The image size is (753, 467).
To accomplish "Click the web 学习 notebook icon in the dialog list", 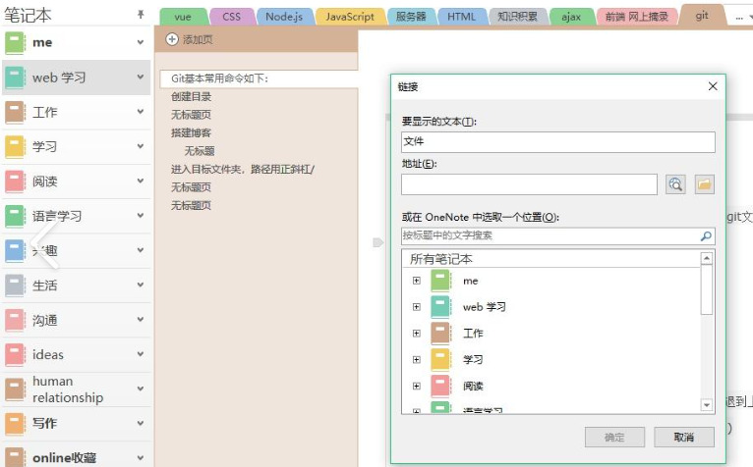I will click(440, 307).
